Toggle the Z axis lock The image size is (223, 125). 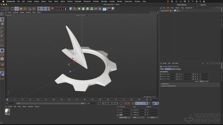tap(48, 9)
